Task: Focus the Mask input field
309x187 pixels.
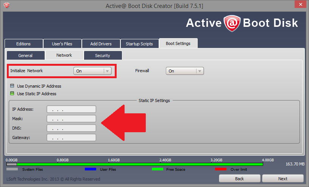Action: point(71,119)
